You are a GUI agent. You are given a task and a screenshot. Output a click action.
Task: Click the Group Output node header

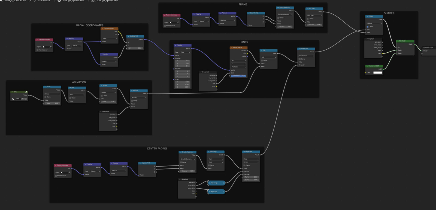pyautogui.click(x=429, y=47)
